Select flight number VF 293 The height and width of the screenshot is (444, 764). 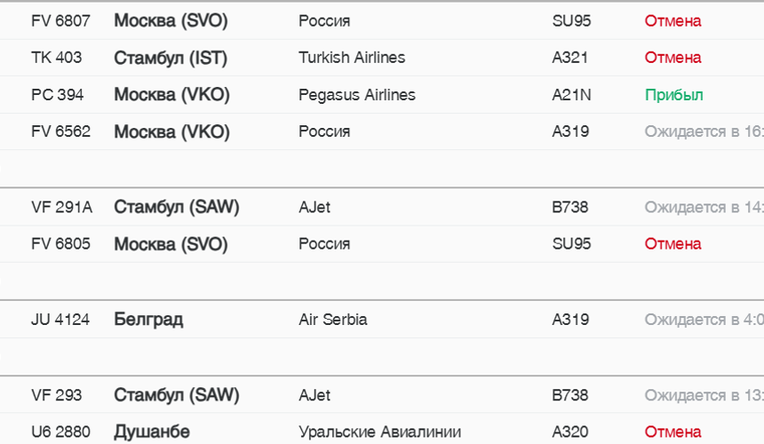(56, 395)
